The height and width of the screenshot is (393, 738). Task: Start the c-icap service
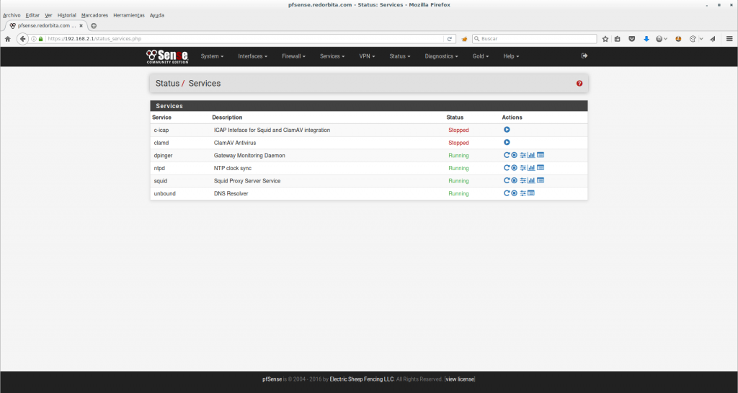507,130
